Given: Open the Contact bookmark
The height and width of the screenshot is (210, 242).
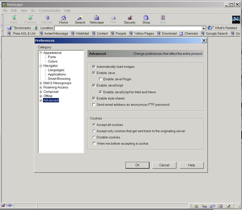Looking at the screenshot, I should (x=100, y=34).
